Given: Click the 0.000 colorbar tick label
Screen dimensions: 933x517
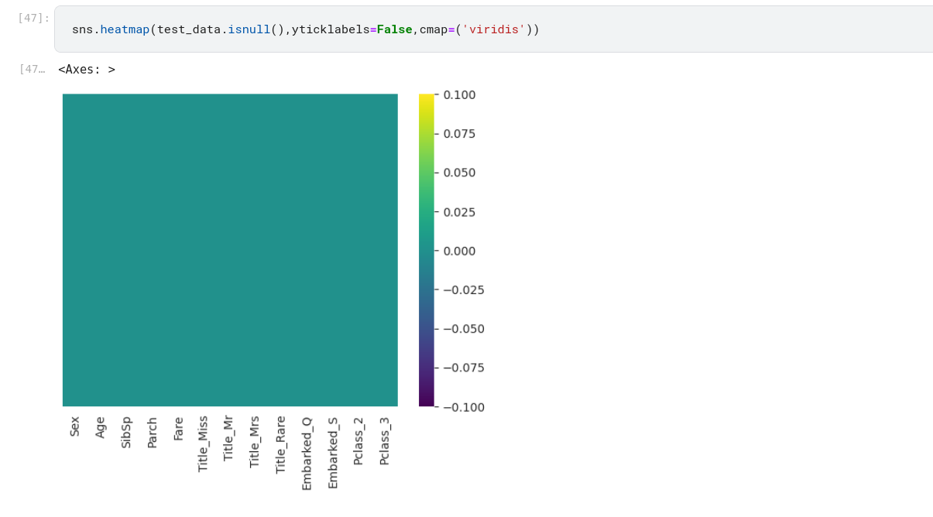Looking at the screenshot, I should point(459,251).
